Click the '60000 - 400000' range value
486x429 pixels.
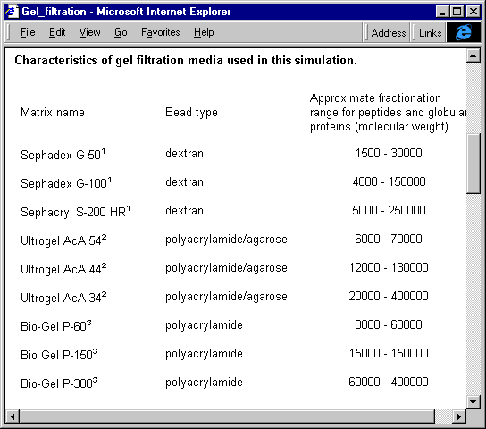389,382
